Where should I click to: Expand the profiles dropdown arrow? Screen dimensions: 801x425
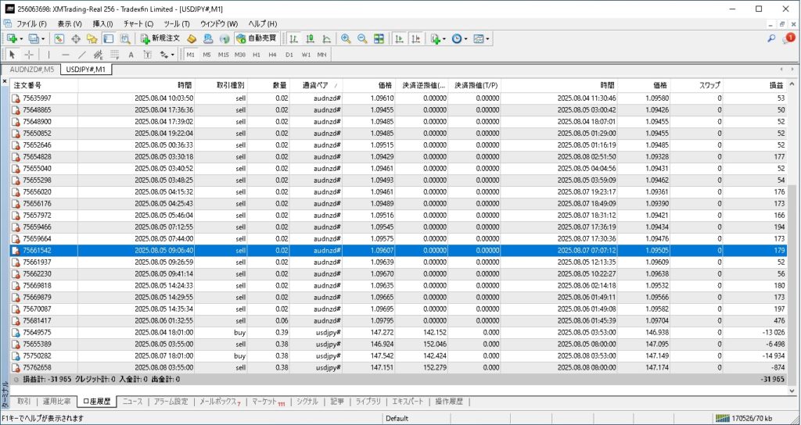(43, 38)
